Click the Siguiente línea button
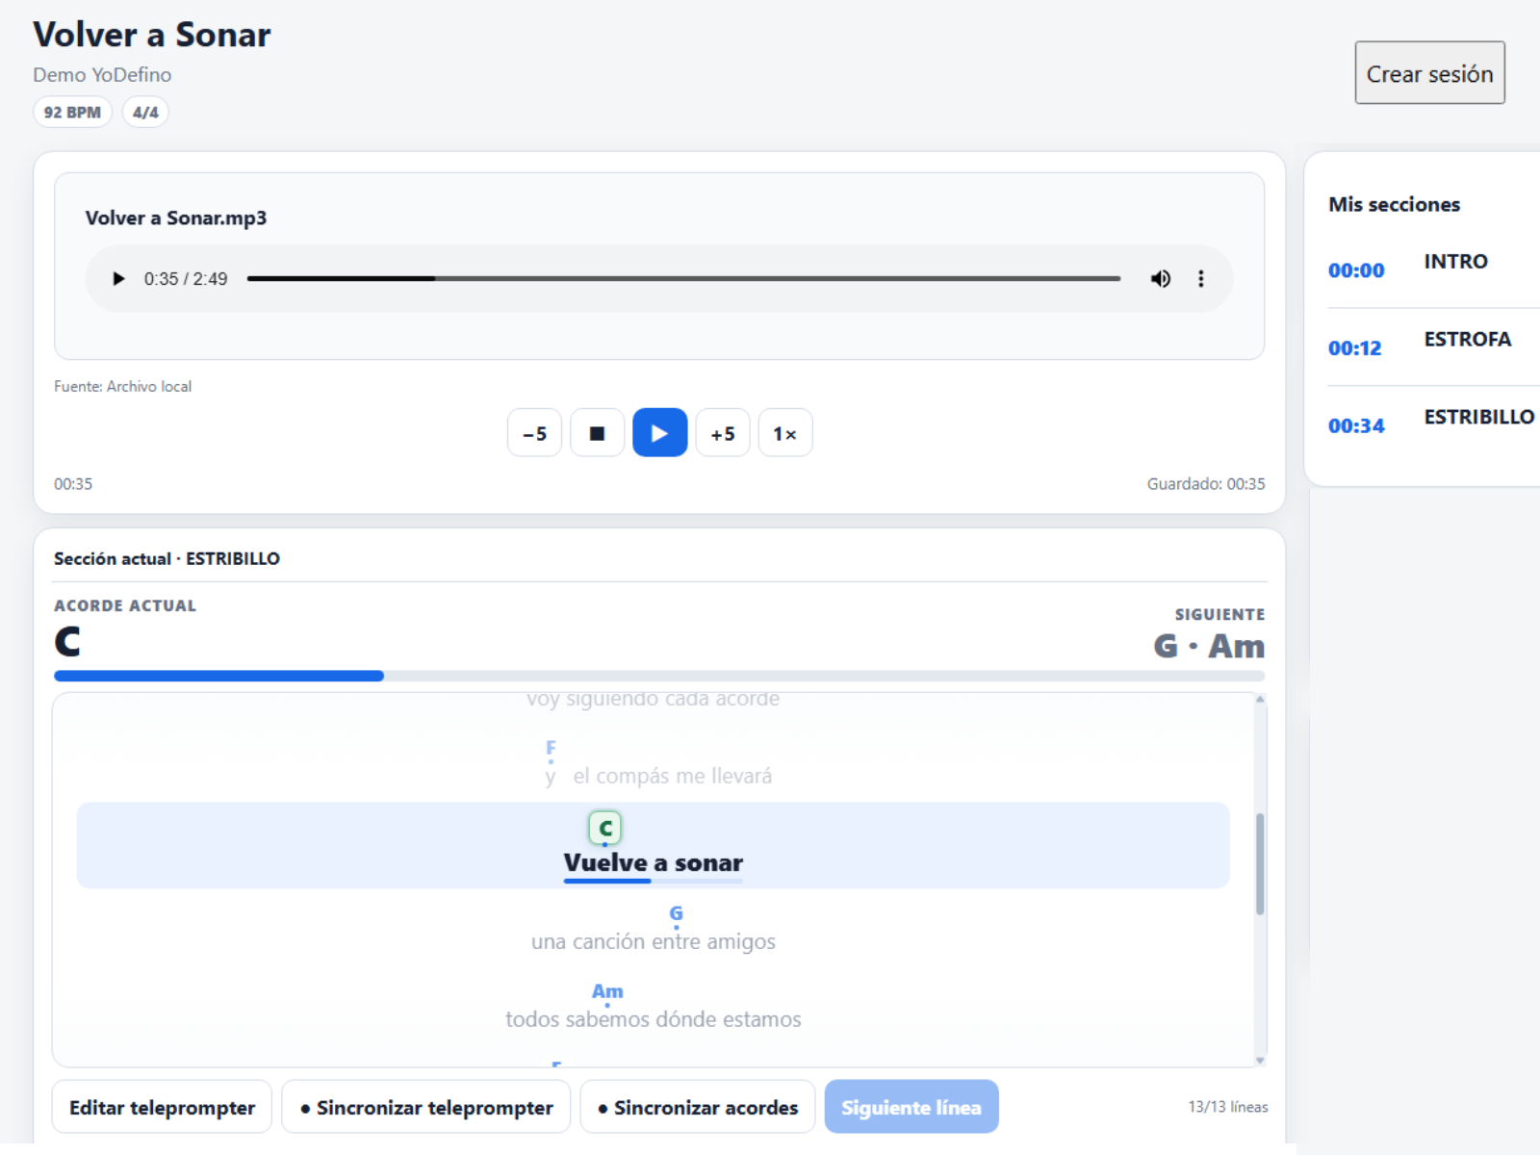 click(911, 1107)
